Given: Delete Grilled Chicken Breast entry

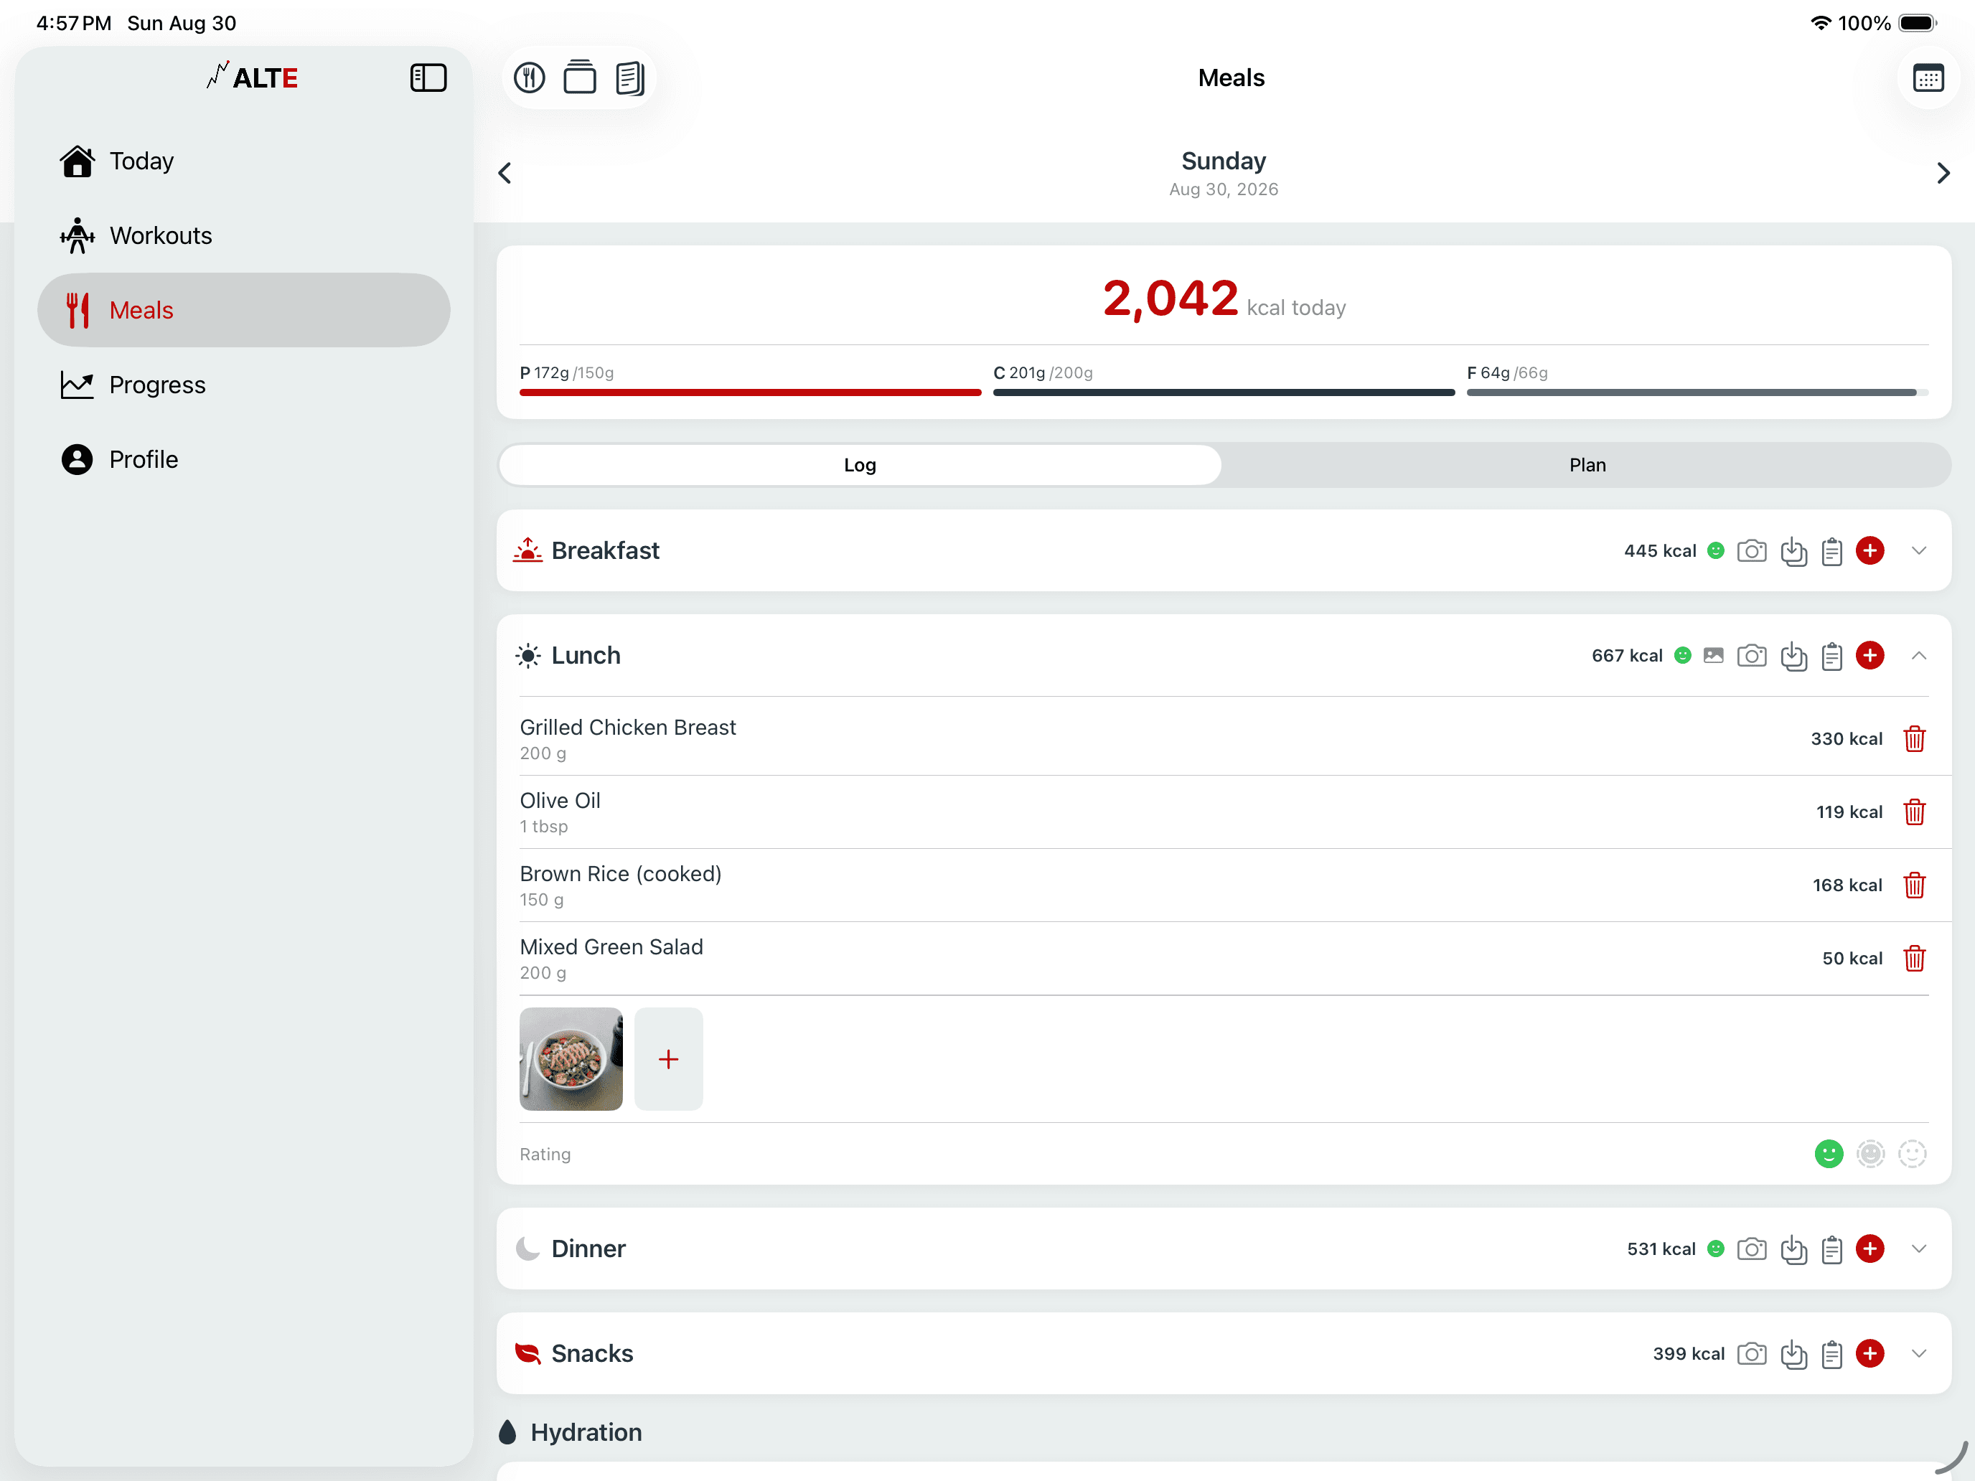Looking at the screenshot, I should (1914, 739).
